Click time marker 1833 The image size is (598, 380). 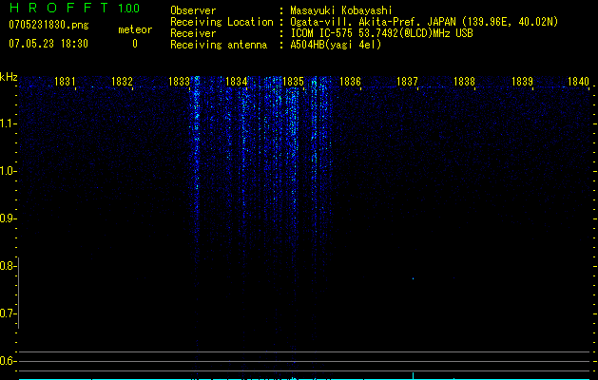click(x=179, y=82)
